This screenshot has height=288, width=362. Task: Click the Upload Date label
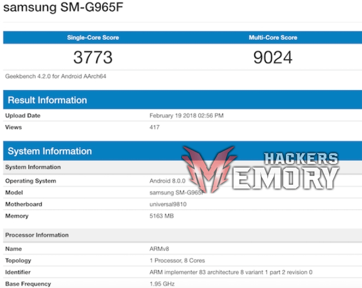[x=23, y=116]
